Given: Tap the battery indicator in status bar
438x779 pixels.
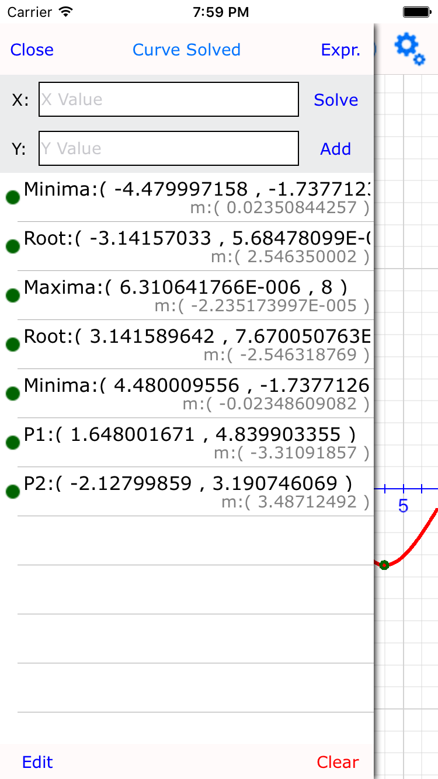Looking at the screenshot, I should point(416,12).
